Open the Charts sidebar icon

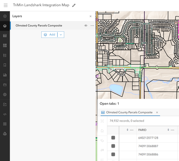(x=5, y=75)
